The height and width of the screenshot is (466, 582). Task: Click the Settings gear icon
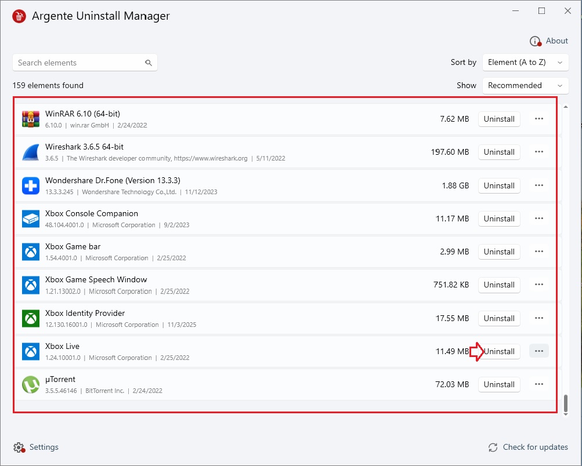(x=19, y=447)
